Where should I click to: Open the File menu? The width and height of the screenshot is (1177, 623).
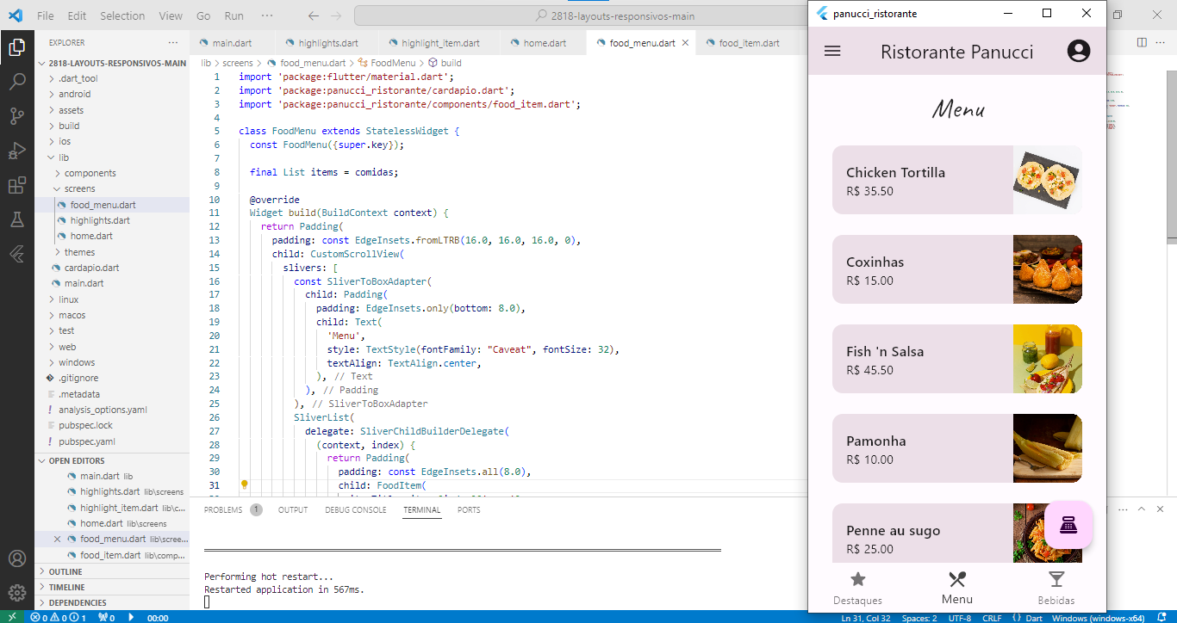pyautogui.click(x=46, y=15)
